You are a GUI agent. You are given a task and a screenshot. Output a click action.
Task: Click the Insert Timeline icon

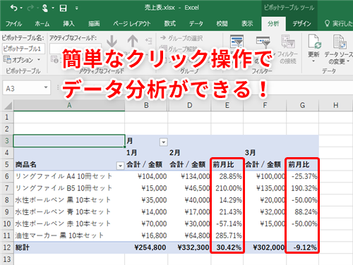coord(263,42)
